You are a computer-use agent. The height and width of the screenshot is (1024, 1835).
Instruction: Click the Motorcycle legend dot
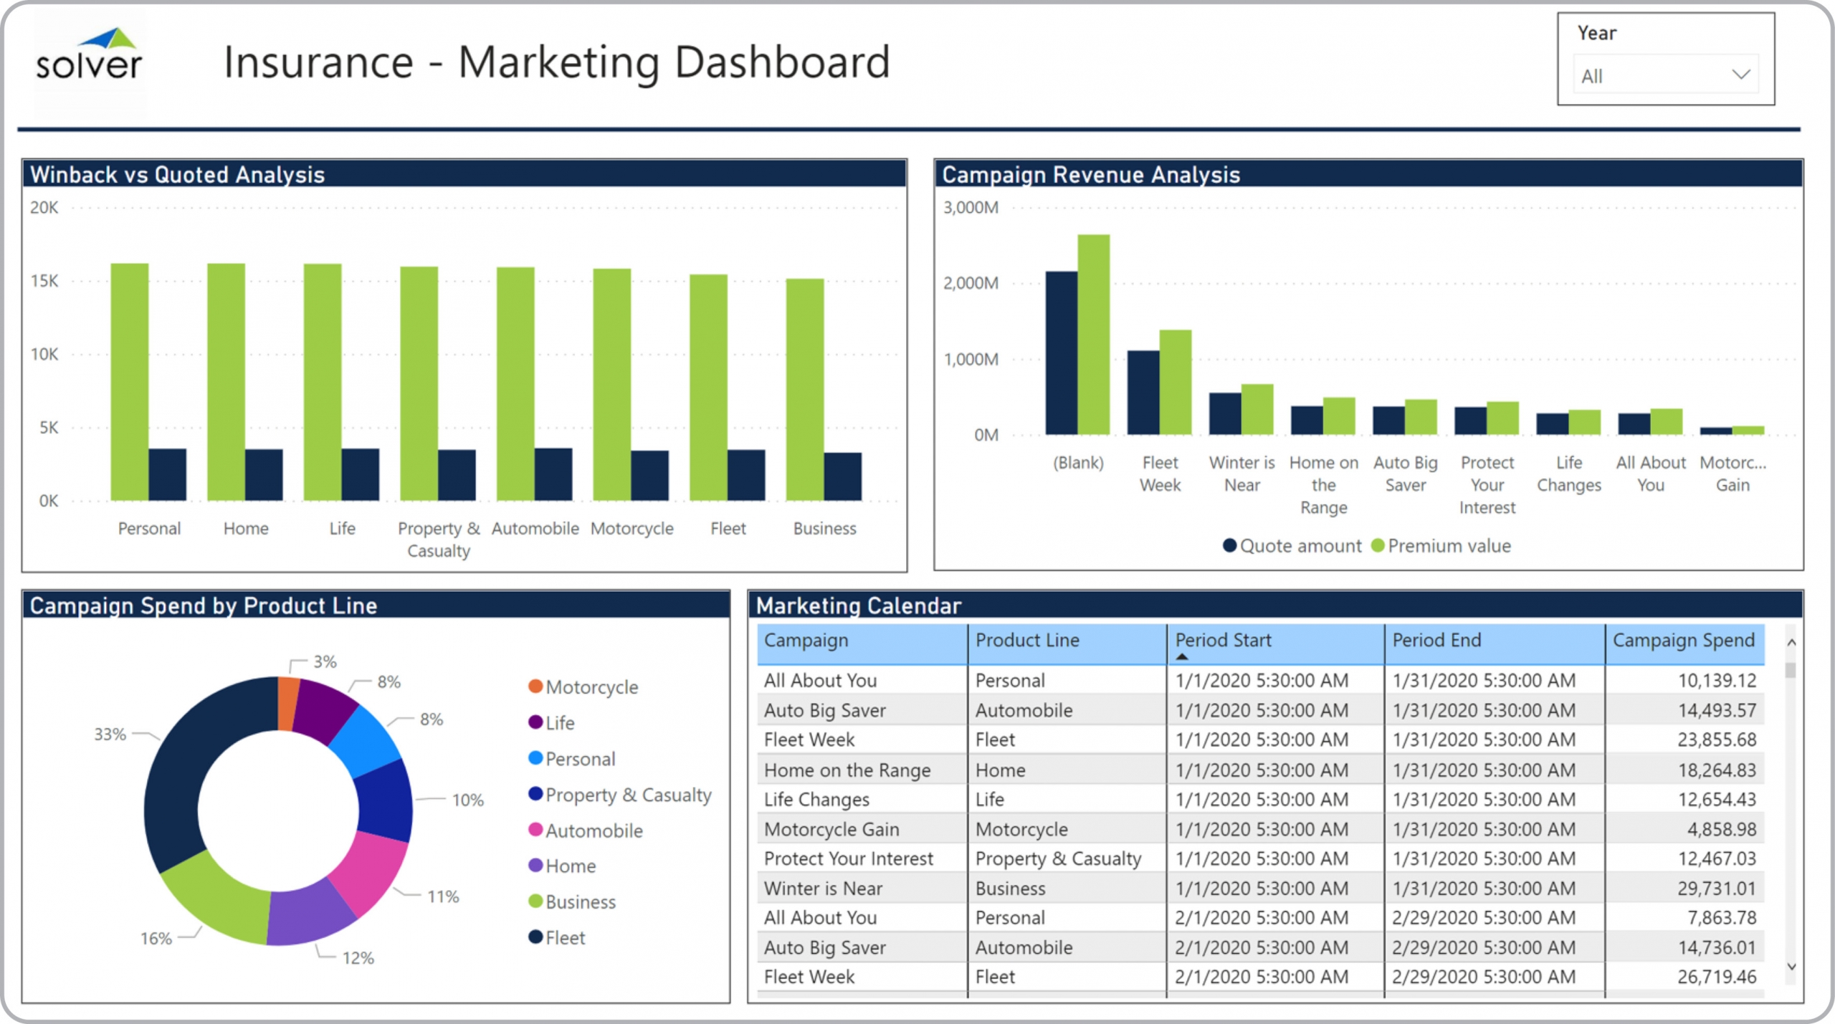[x=535, y=686]
